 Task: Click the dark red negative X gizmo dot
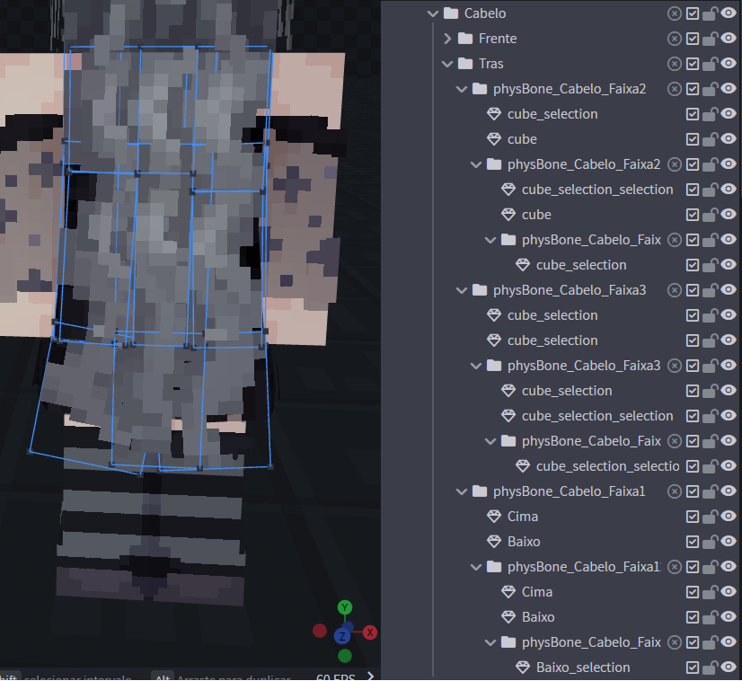point(320,631)
